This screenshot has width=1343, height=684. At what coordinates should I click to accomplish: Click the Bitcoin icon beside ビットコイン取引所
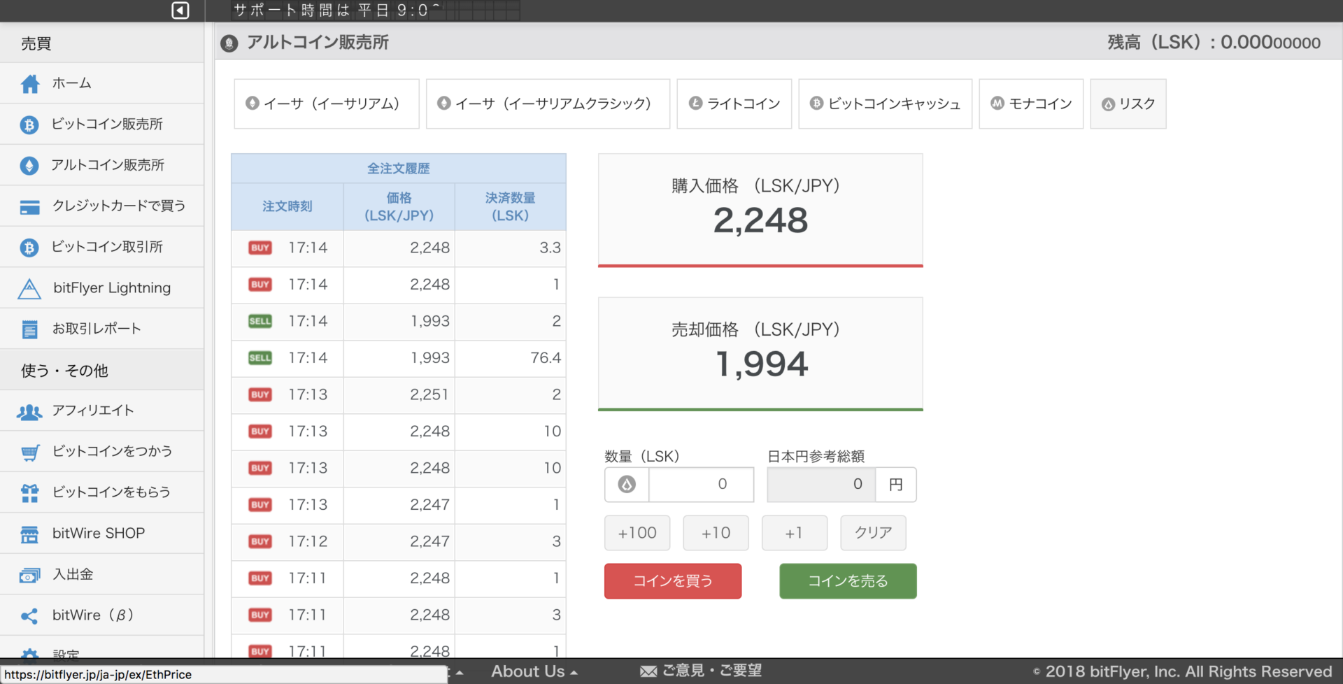29,248
